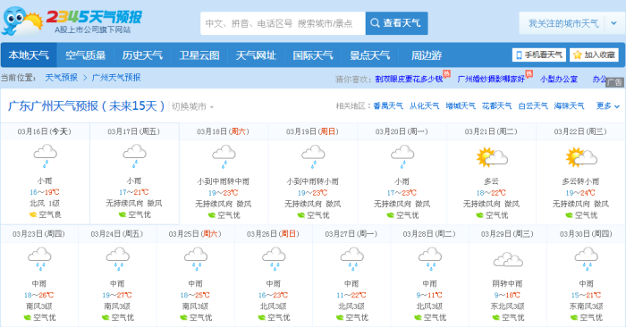Open 增城天气 link

[x=461, y=106]
